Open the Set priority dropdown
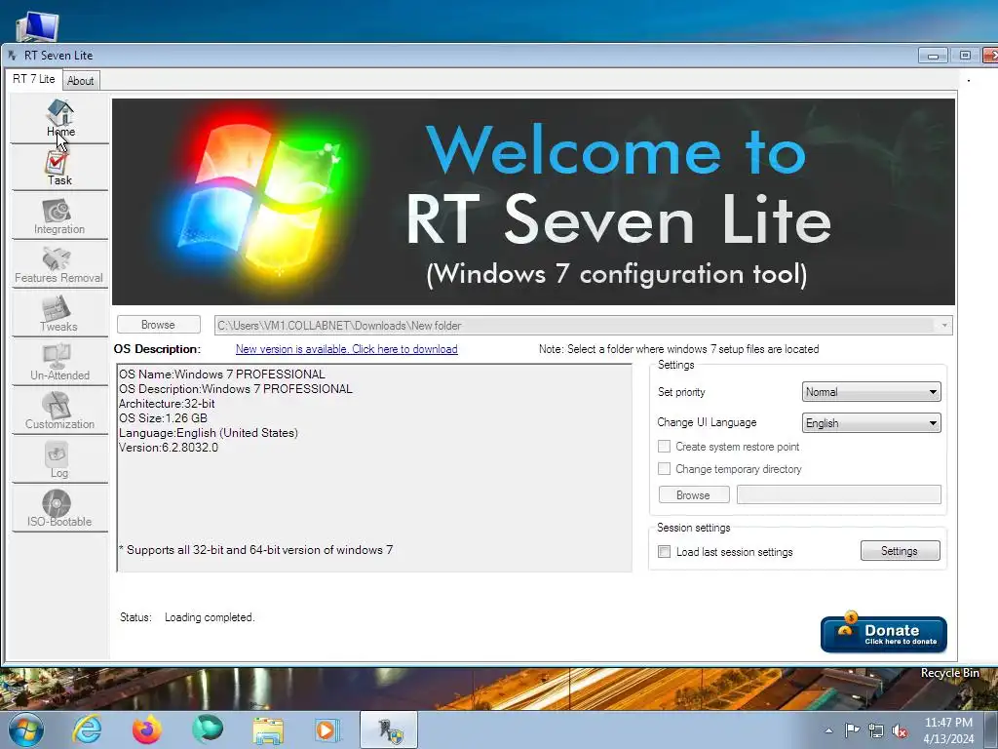Viewport: 998px width, 749px height. pos(870,392)
